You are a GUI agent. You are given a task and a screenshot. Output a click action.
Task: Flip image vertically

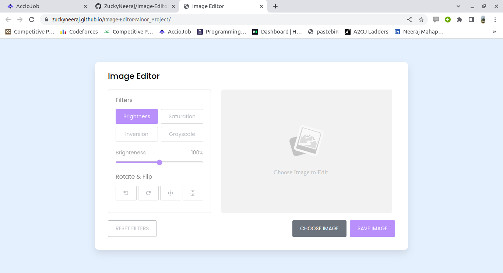[x=193, y=193]
